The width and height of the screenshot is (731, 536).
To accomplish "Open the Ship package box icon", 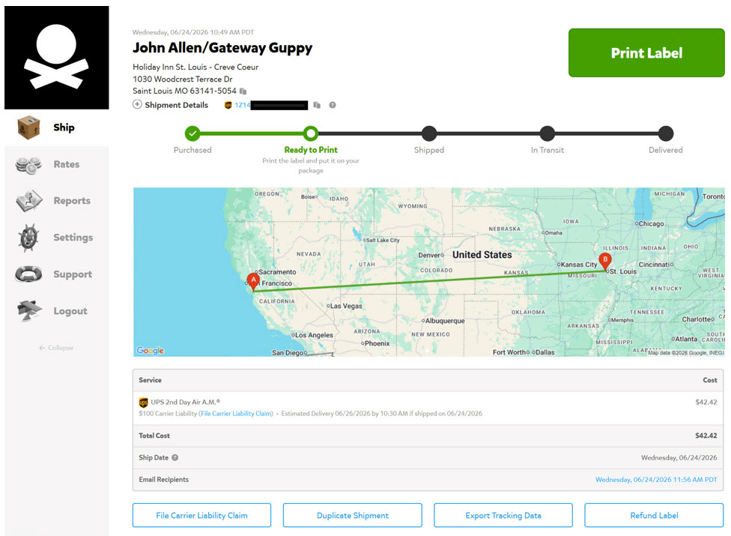I will tap(28, 127).
